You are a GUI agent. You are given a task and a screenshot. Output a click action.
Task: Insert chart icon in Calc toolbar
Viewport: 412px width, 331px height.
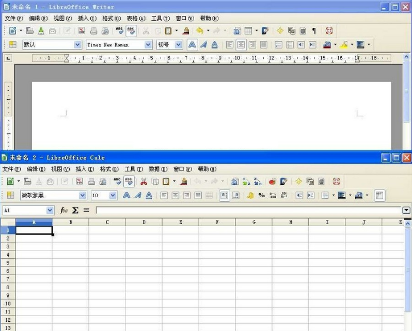(x=273, y=181)
